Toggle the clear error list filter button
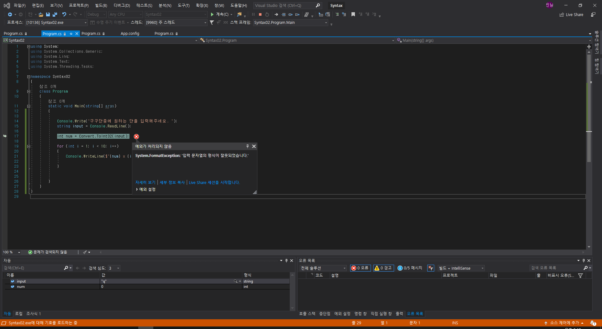602x329 pixels. [x=431, y=268]
